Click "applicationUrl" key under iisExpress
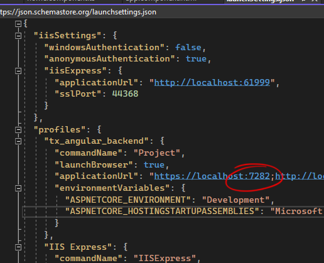The height and width of the screenshot is (263, 324). point(97,83)
